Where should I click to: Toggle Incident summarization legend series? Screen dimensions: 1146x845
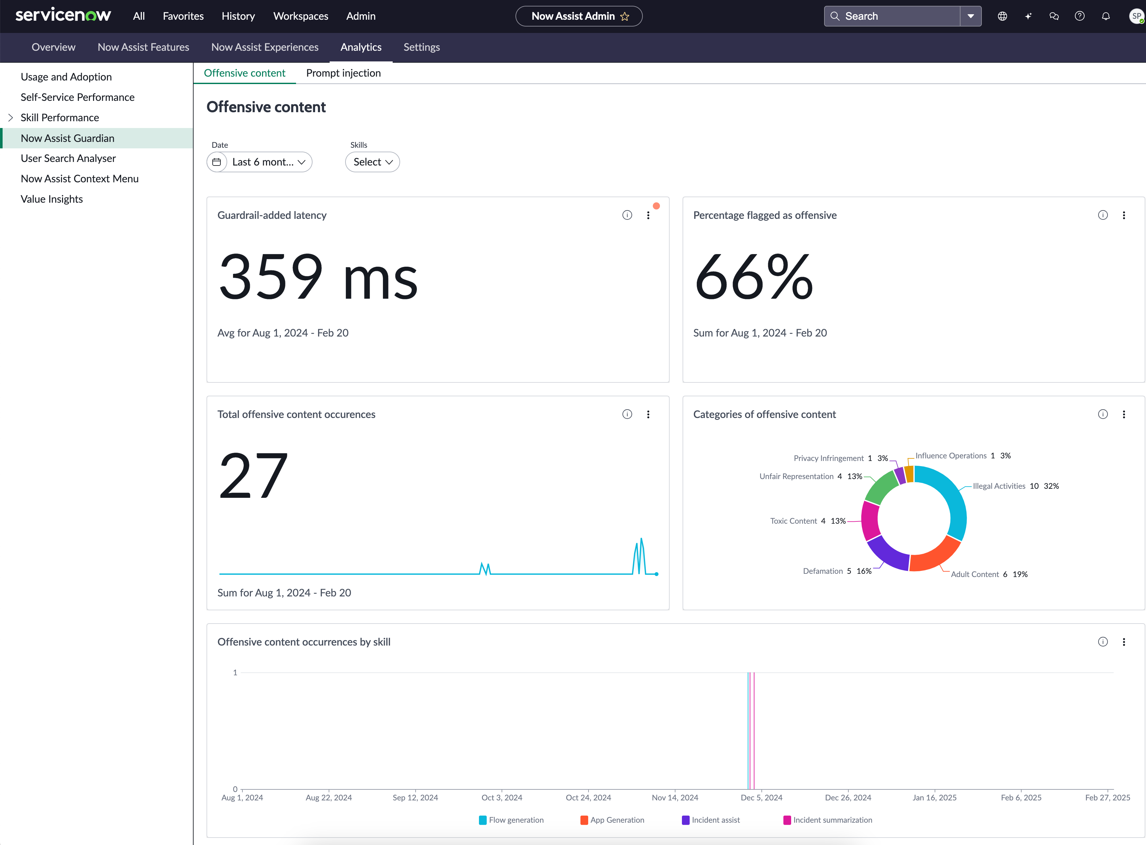click(x=828, y=820)
